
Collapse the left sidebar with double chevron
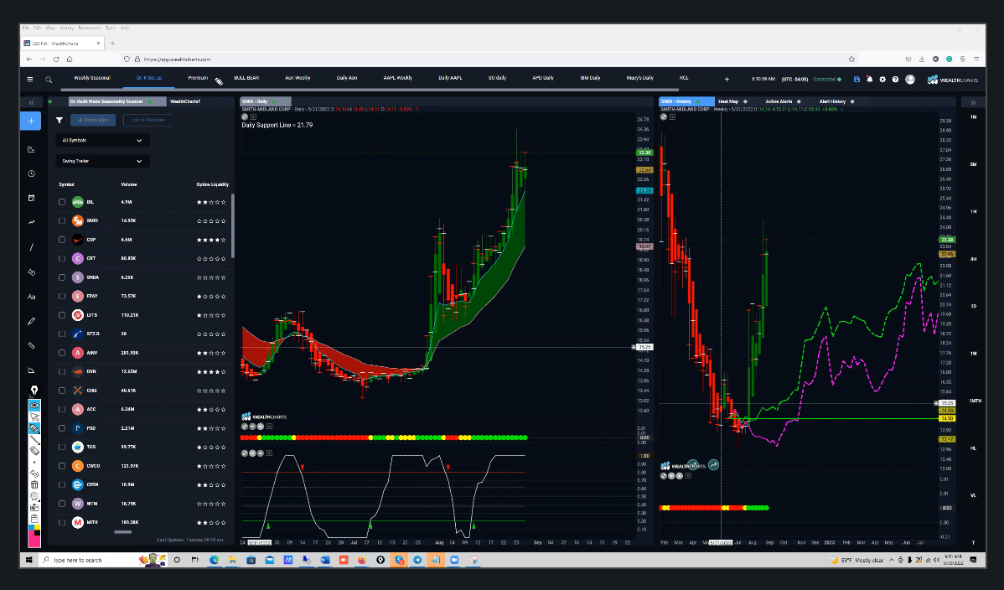tap(31, 102)
